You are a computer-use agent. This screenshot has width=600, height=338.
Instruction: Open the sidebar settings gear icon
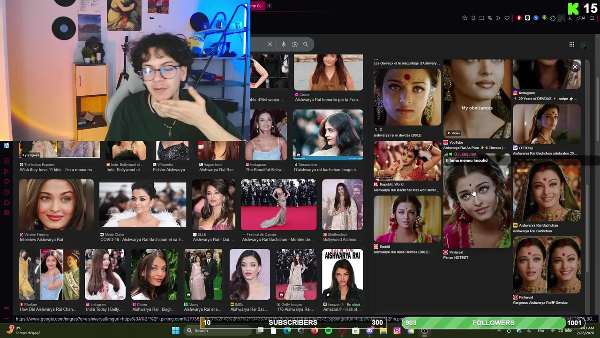point(7,213)
